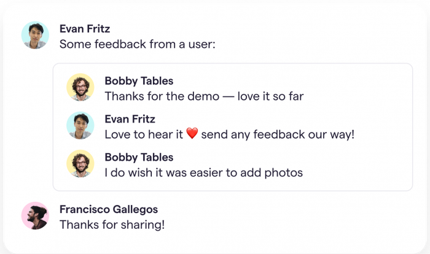Click the 'Some feedback from a user:' message
This screenshot has width=430, height=254.
click(x=138, y=44)
